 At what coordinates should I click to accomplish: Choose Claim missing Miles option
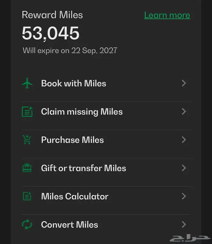click(x=82, y=112)
